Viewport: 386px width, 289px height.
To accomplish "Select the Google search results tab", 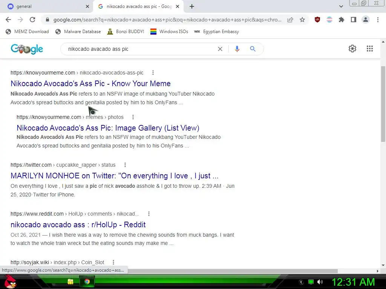I will 139,6.
